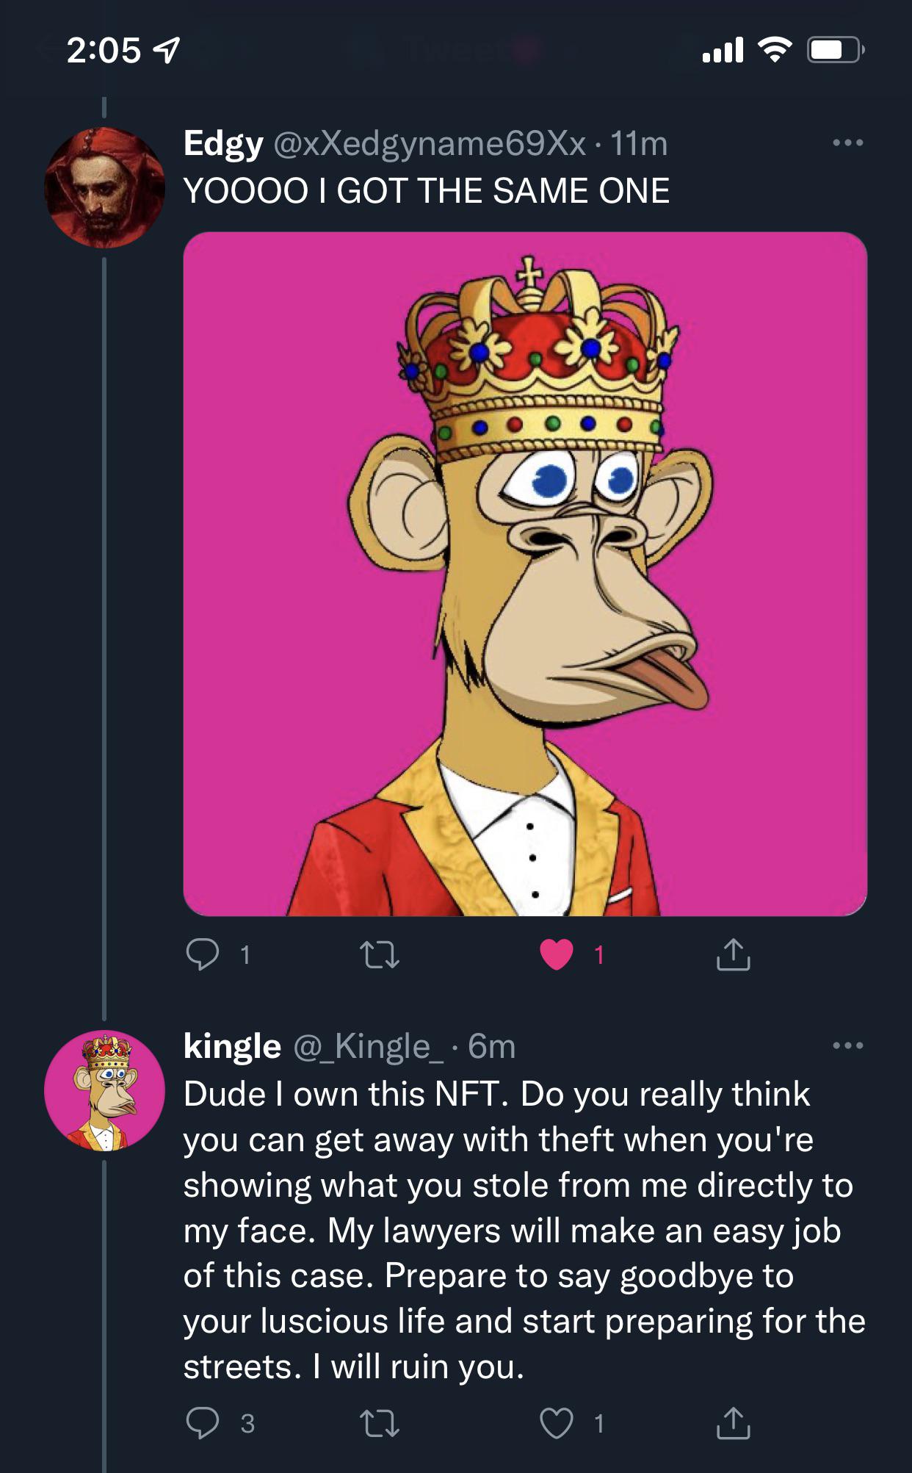Viewport: 912px width, 1473px height.
Task: Open Edgy's profile picture
Action: (x=104, y=187)
